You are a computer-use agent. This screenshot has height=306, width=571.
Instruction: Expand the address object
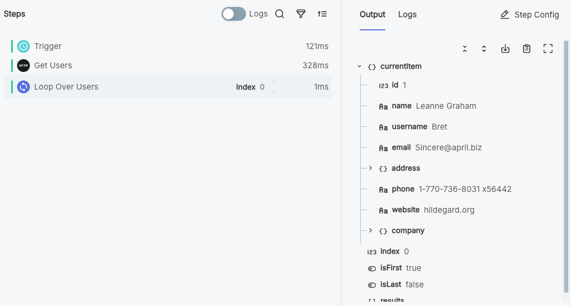(x=370, y=168)
